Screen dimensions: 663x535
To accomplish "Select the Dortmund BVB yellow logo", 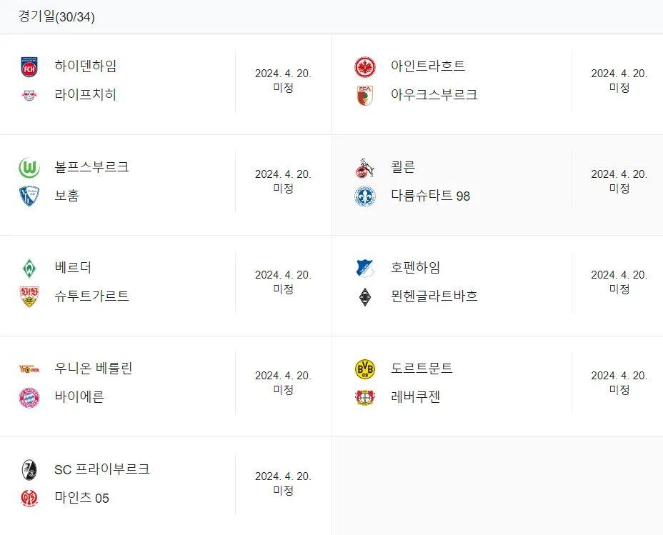I will (x=365, y=369).
